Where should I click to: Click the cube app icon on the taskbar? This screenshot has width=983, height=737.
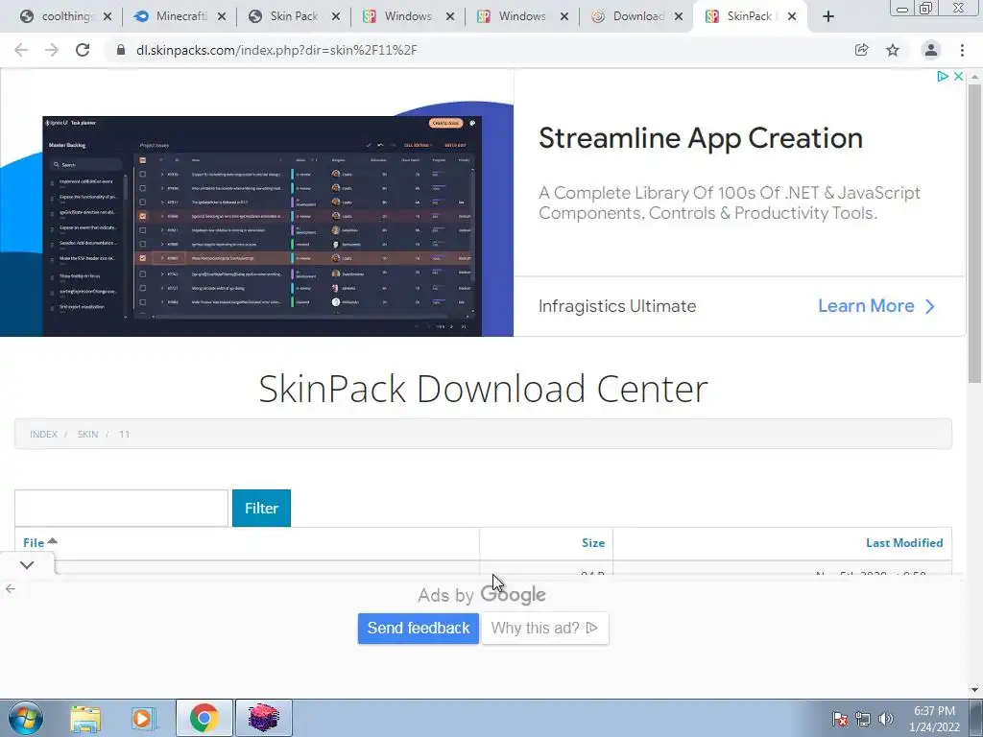pos(263,718)
